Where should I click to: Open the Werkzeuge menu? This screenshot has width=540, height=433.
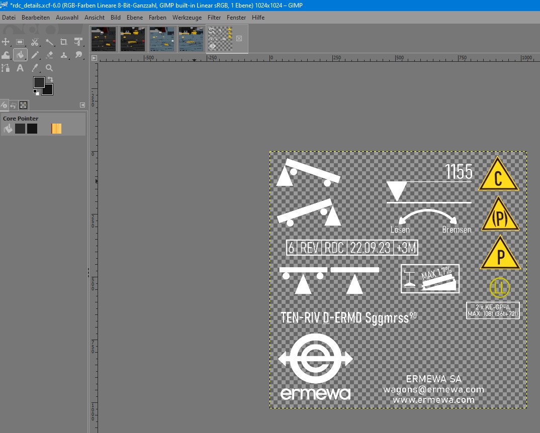tap(187, 18)
